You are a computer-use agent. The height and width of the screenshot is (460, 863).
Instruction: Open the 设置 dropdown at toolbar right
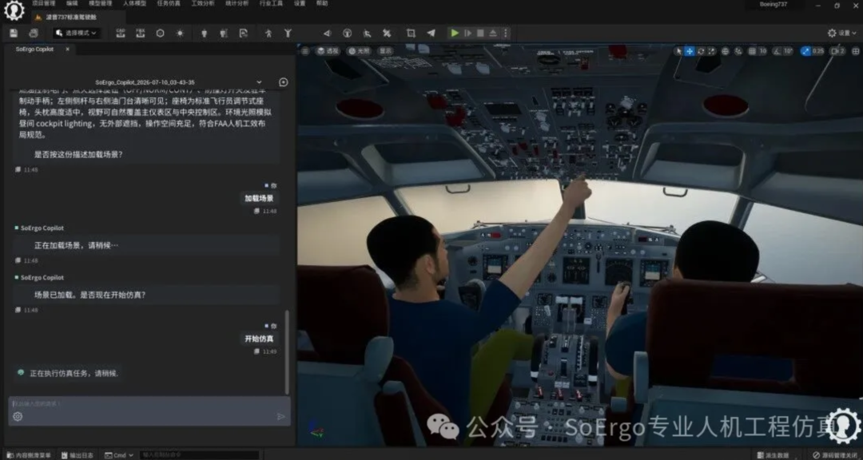pos(842,33)
